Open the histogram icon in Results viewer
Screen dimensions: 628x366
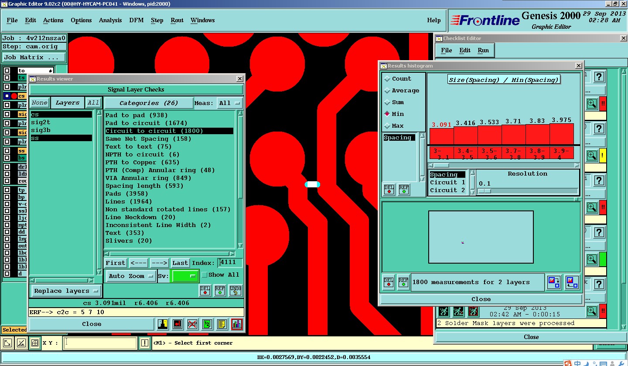pyautogui.click(x=237, y=324)
